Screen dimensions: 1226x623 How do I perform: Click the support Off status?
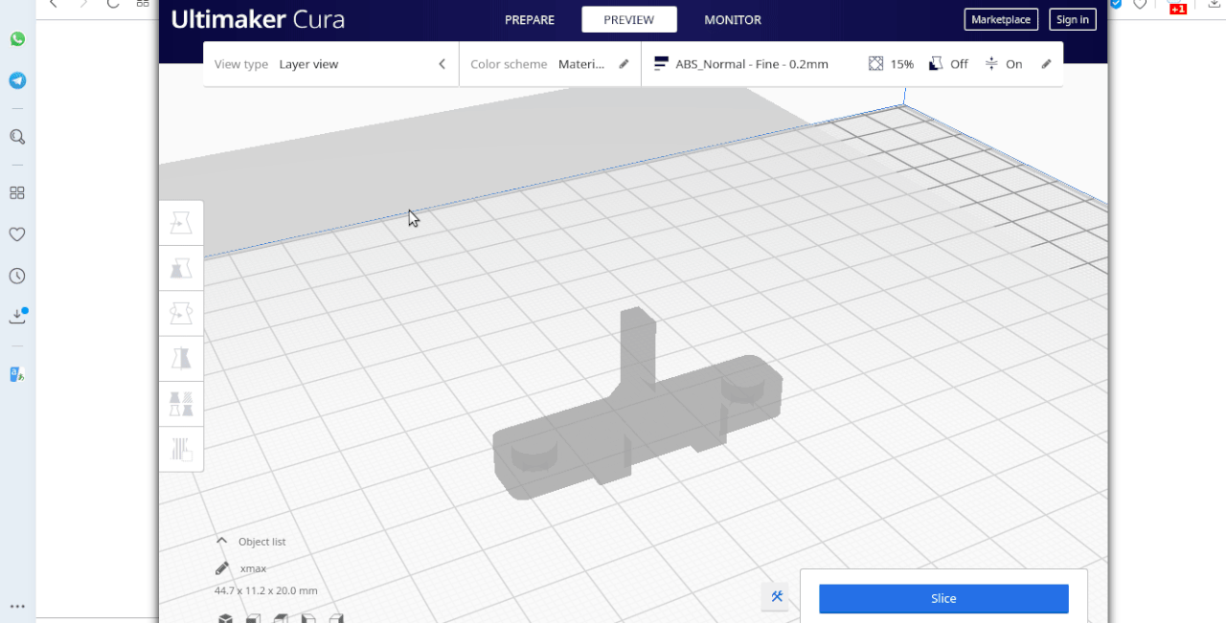tap(959, 64)
